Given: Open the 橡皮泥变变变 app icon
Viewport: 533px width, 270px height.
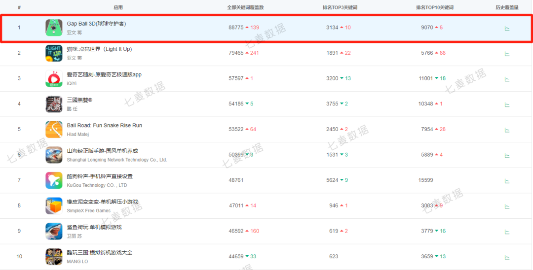Looking at the screenshot, I should tap(54, 205).
